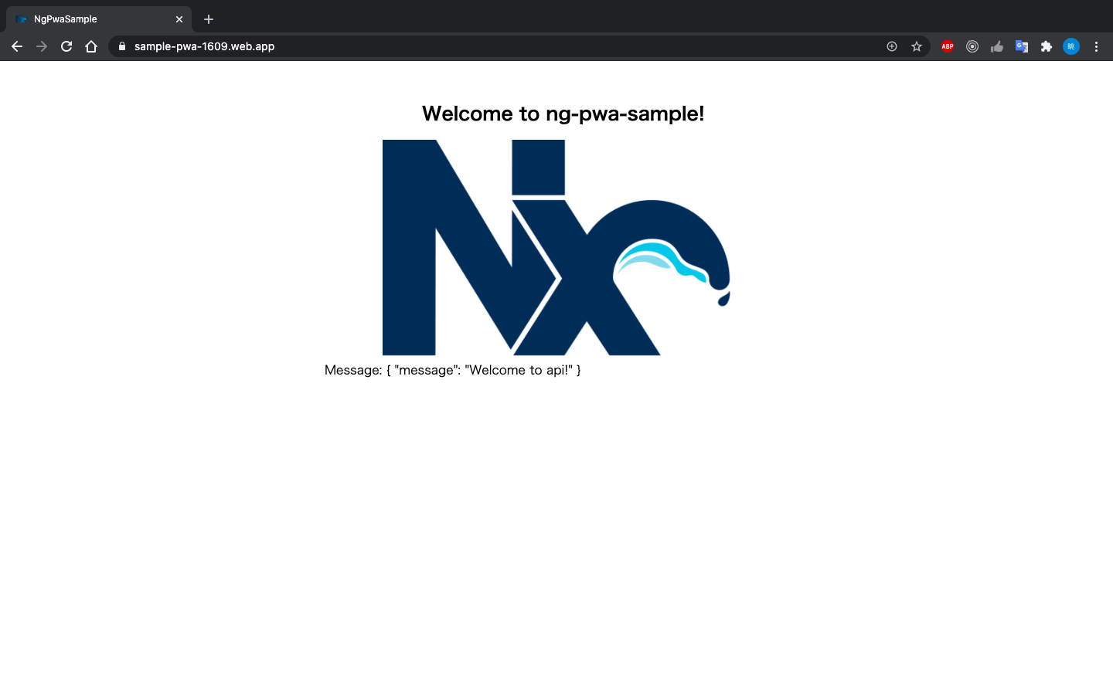Open the Extensions puzzle menu

[1047, 46]
